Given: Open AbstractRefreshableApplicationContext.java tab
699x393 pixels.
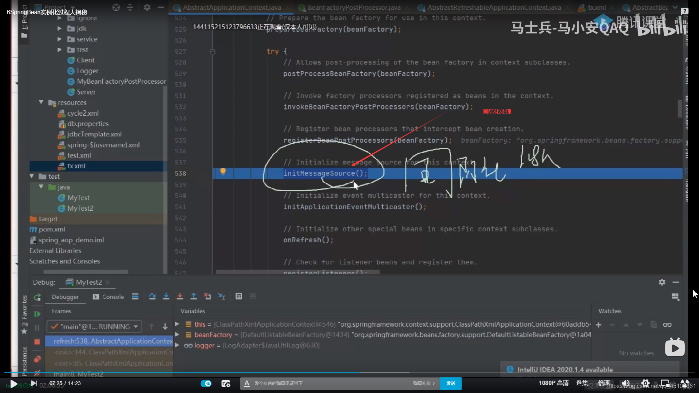Looking at the screenshot, I should (x=494, y=7).
